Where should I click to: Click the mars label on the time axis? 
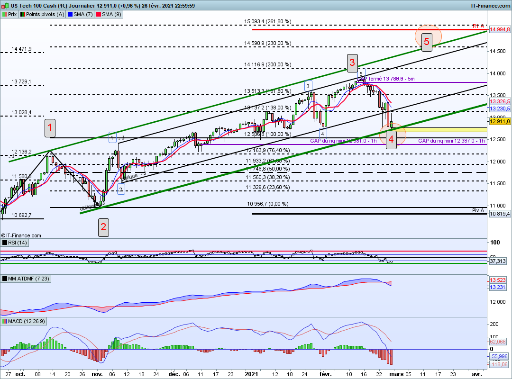(x=396, y=374)
